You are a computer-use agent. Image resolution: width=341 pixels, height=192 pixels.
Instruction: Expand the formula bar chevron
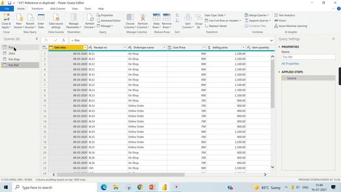271,41
